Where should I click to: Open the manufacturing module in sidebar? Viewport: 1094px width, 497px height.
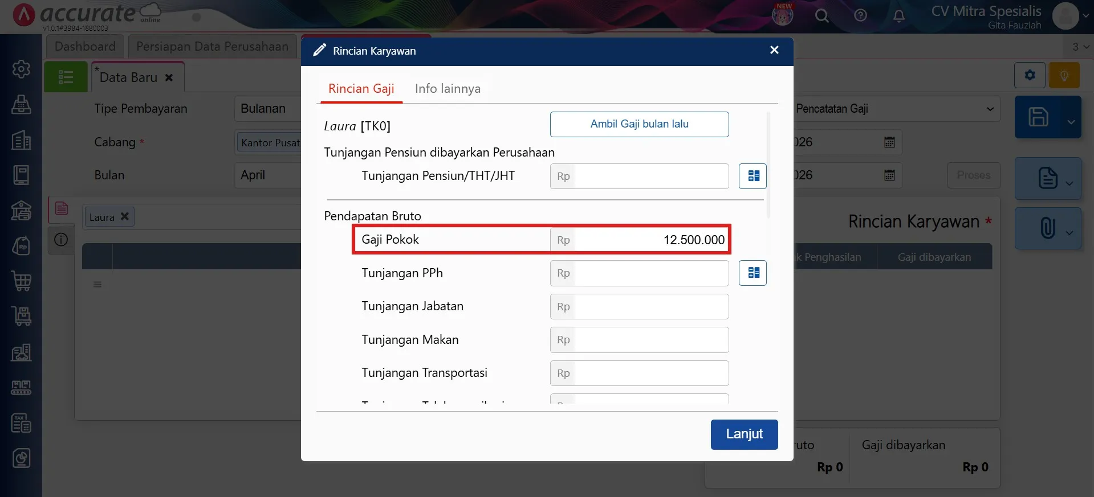point(21,388)
